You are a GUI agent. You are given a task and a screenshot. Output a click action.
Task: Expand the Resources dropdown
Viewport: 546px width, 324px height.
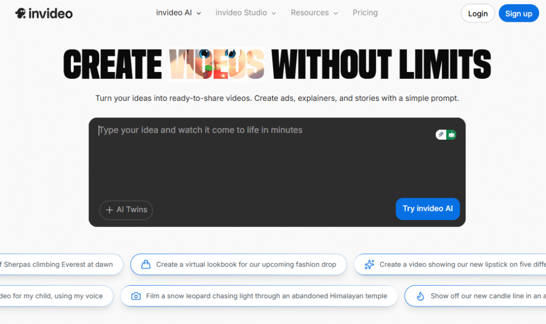313,13
